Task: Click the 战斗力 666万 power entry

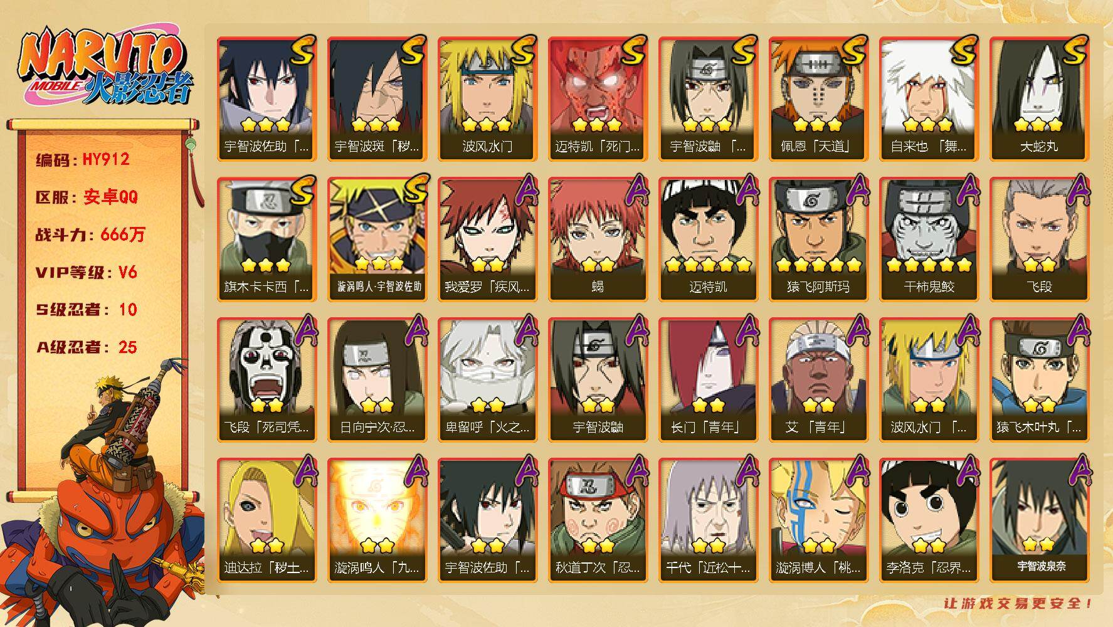Action: (x=90, y=234)
